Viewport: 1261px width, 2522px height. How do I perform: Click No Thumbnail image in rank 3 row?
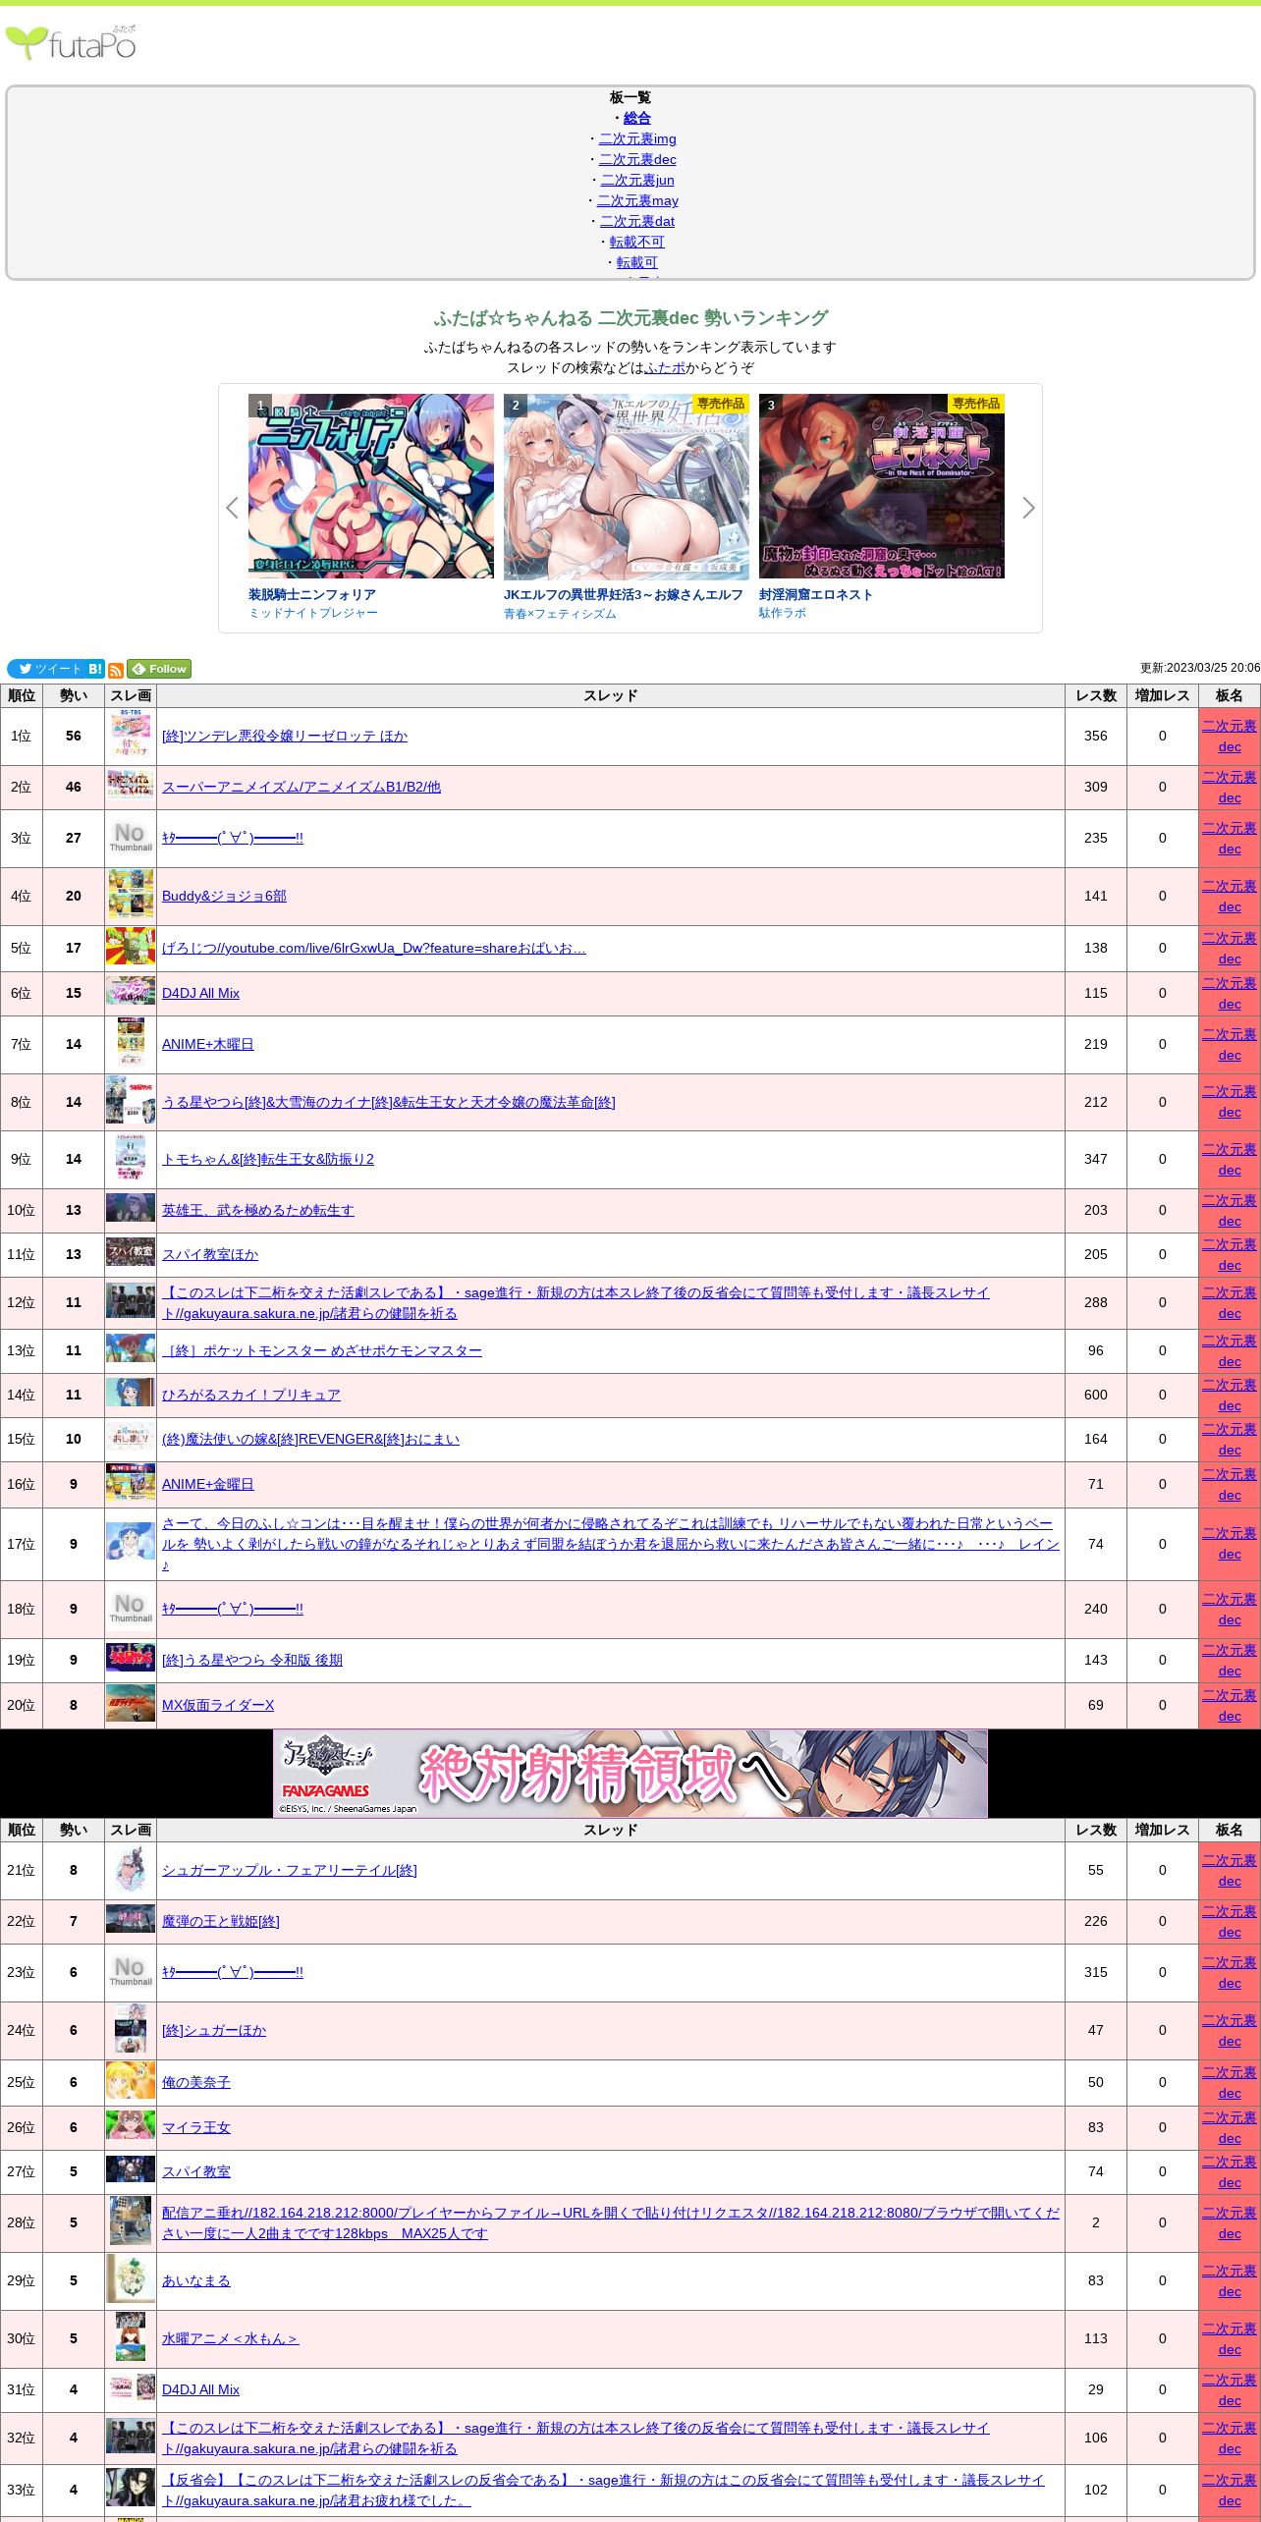(x=131, y=838)
